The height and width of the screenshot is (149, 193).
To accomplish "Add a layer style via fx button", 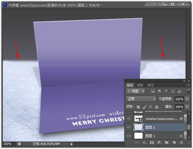I will click(x=145, y=143).
